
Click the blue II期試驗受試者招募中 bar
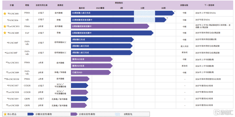coord(112,33)
